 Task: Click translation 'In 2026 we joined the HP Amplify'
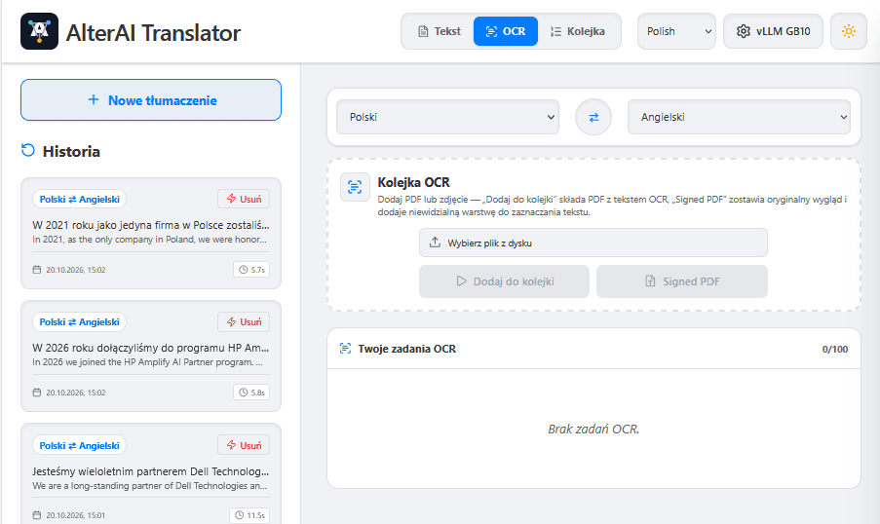pos(147,362)
